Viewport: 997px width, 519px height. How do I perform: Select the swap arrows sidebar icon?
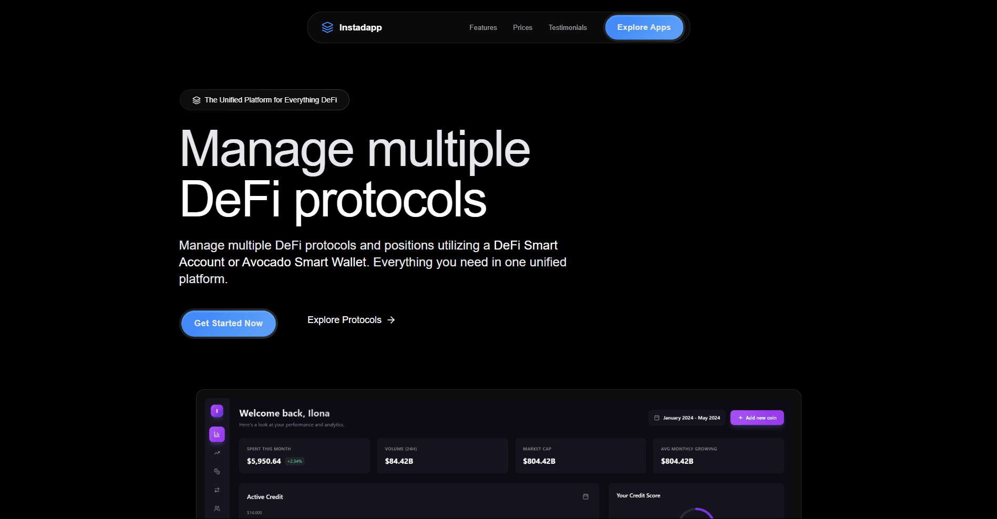tap(217, 490)
